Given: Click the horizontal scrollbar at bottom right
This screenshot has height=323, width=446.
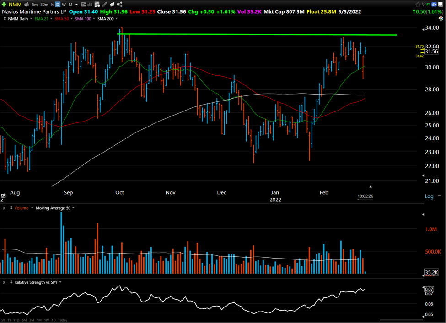Looking at the screenshot, I should [x=401, y=320].
